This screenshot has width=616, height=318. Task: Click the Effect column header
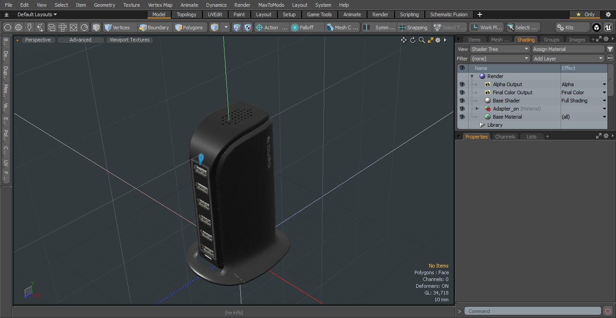click(x=584, y=68)
